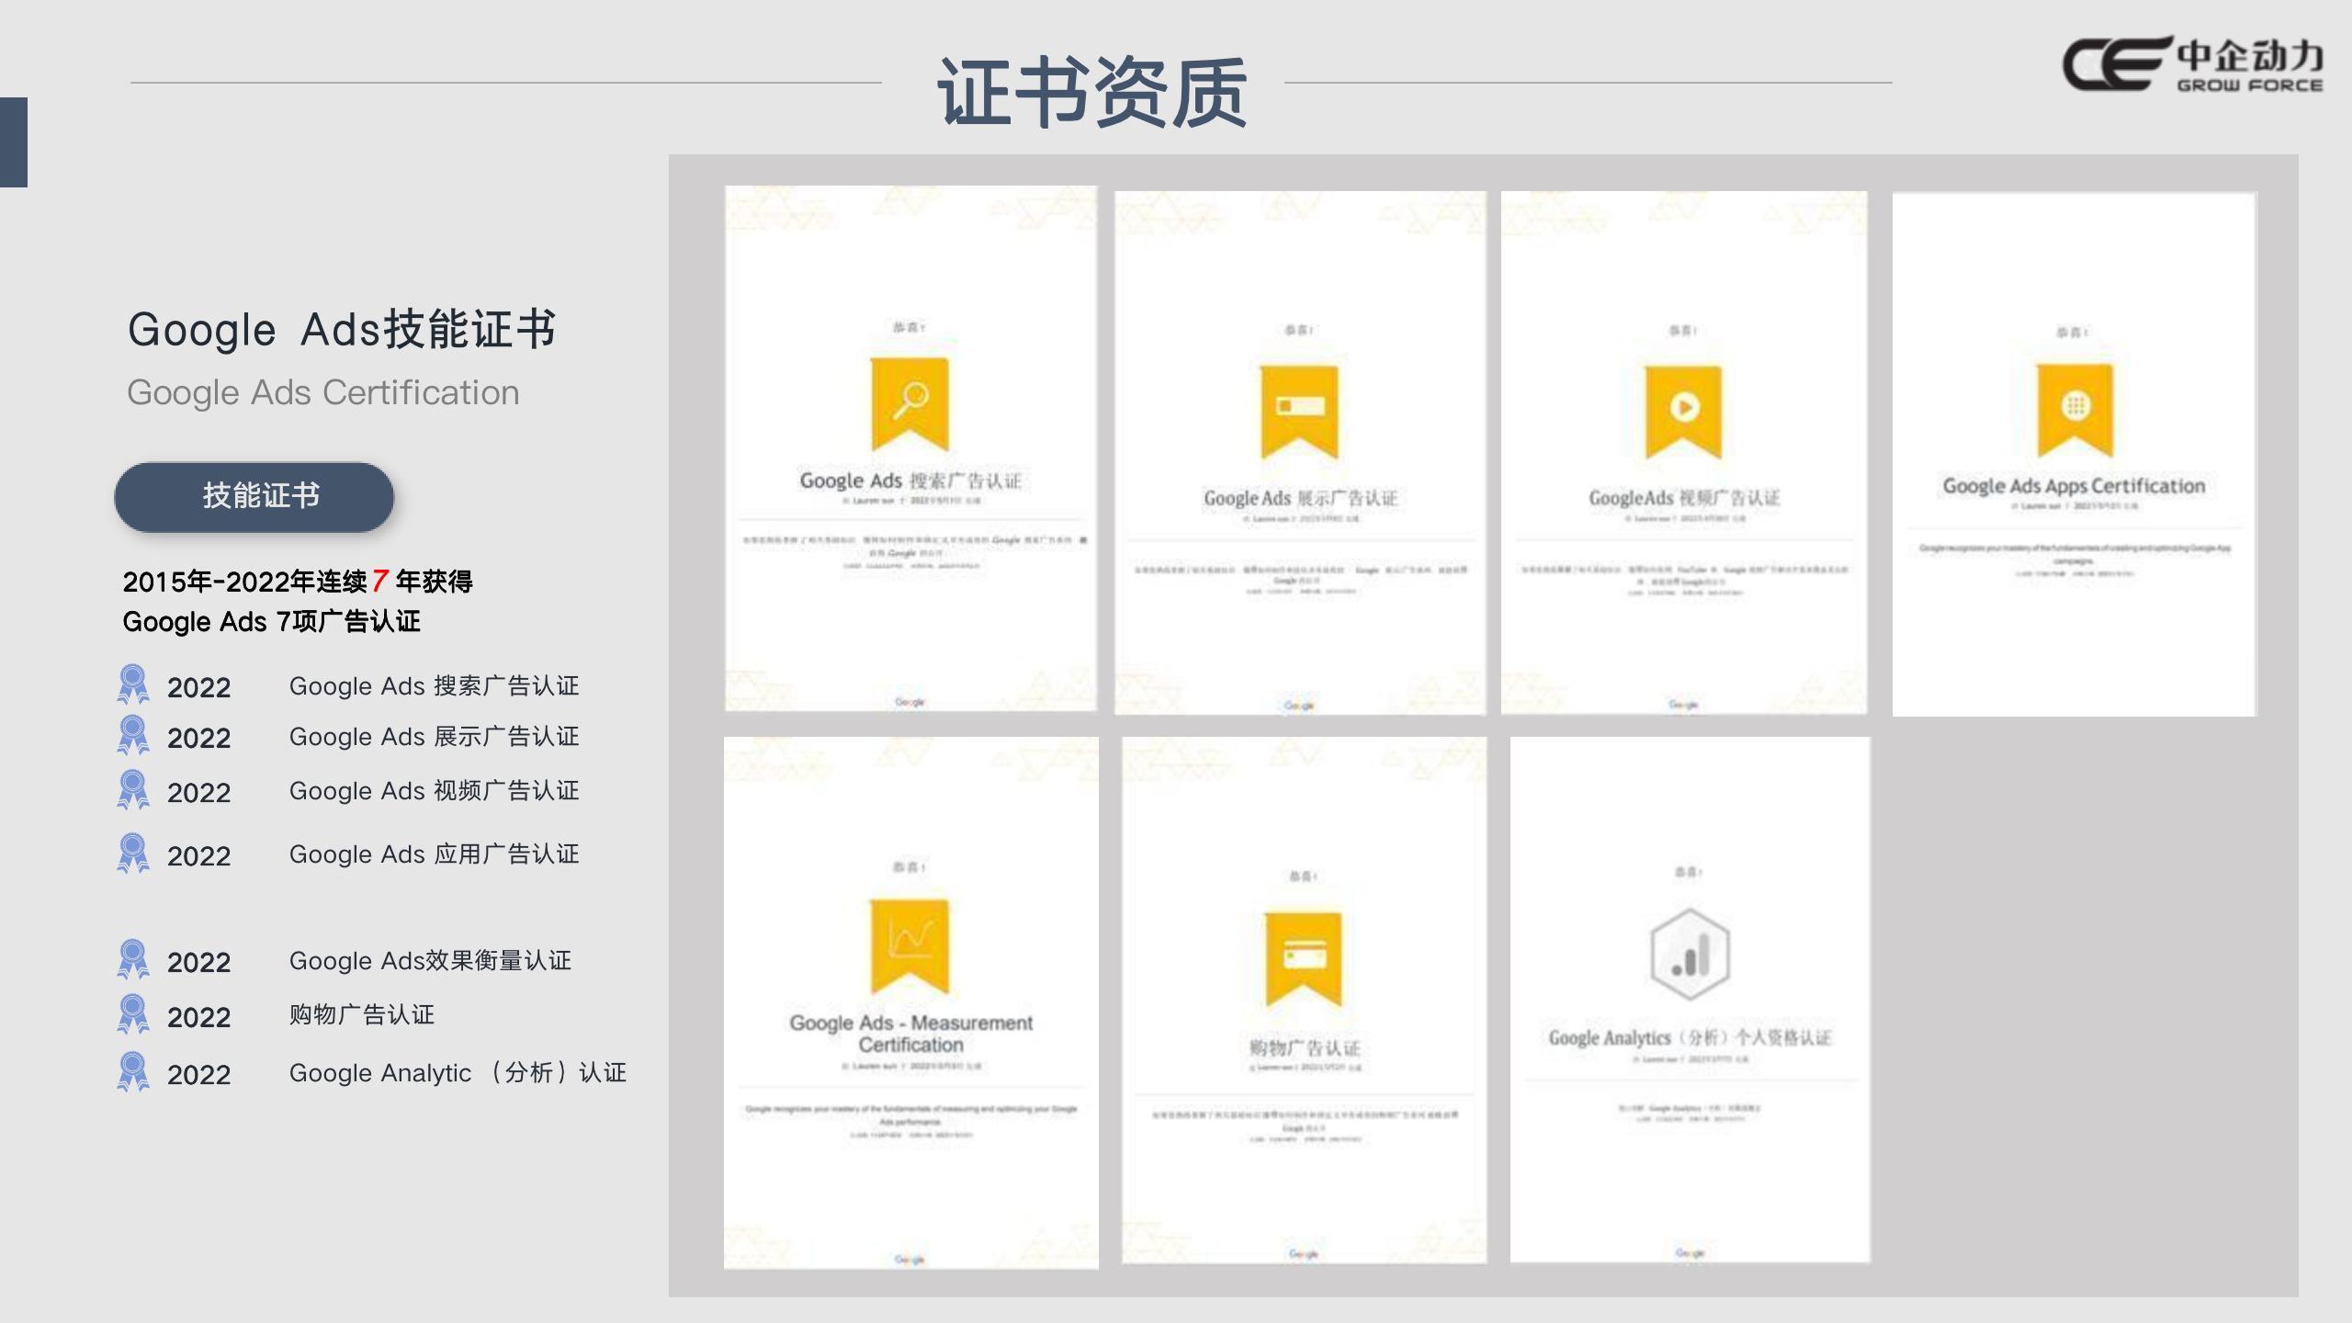2352x1323 pixels.
Task: Click the yellow search magnifier badge
Action: coord(910,403)
